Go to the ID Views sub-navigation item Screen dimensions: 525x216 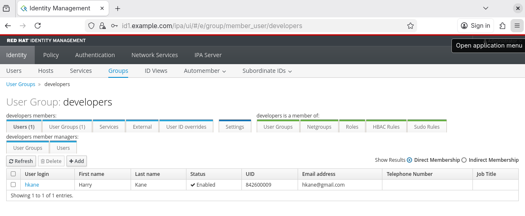click(156, 71)
